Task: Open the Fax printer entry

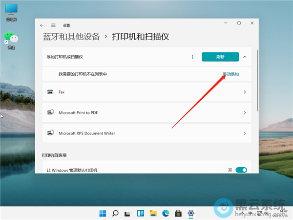Action: [x=146, y=91]
